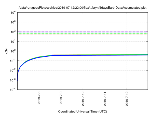Click the 10^3 y-axis tick label
This screenshot has width=163, height=114.
coord(13,22)
